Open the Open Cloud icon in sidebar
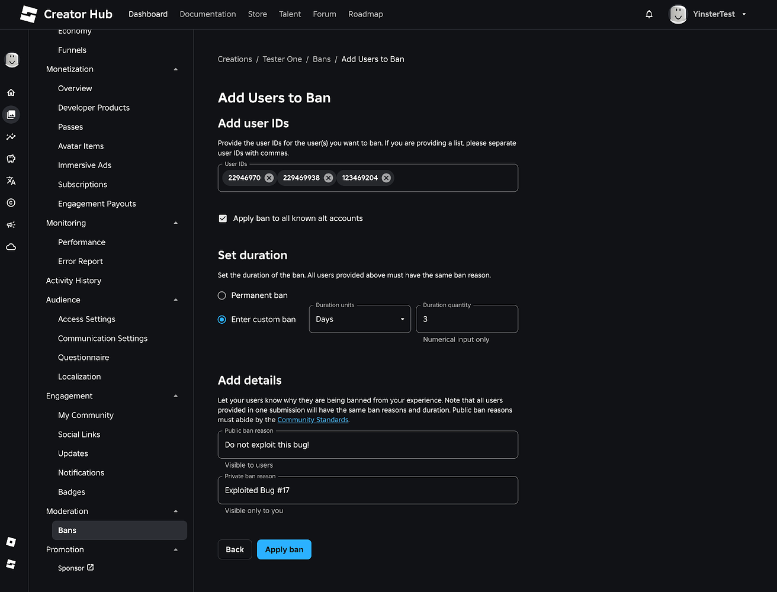 coord(12,247)
